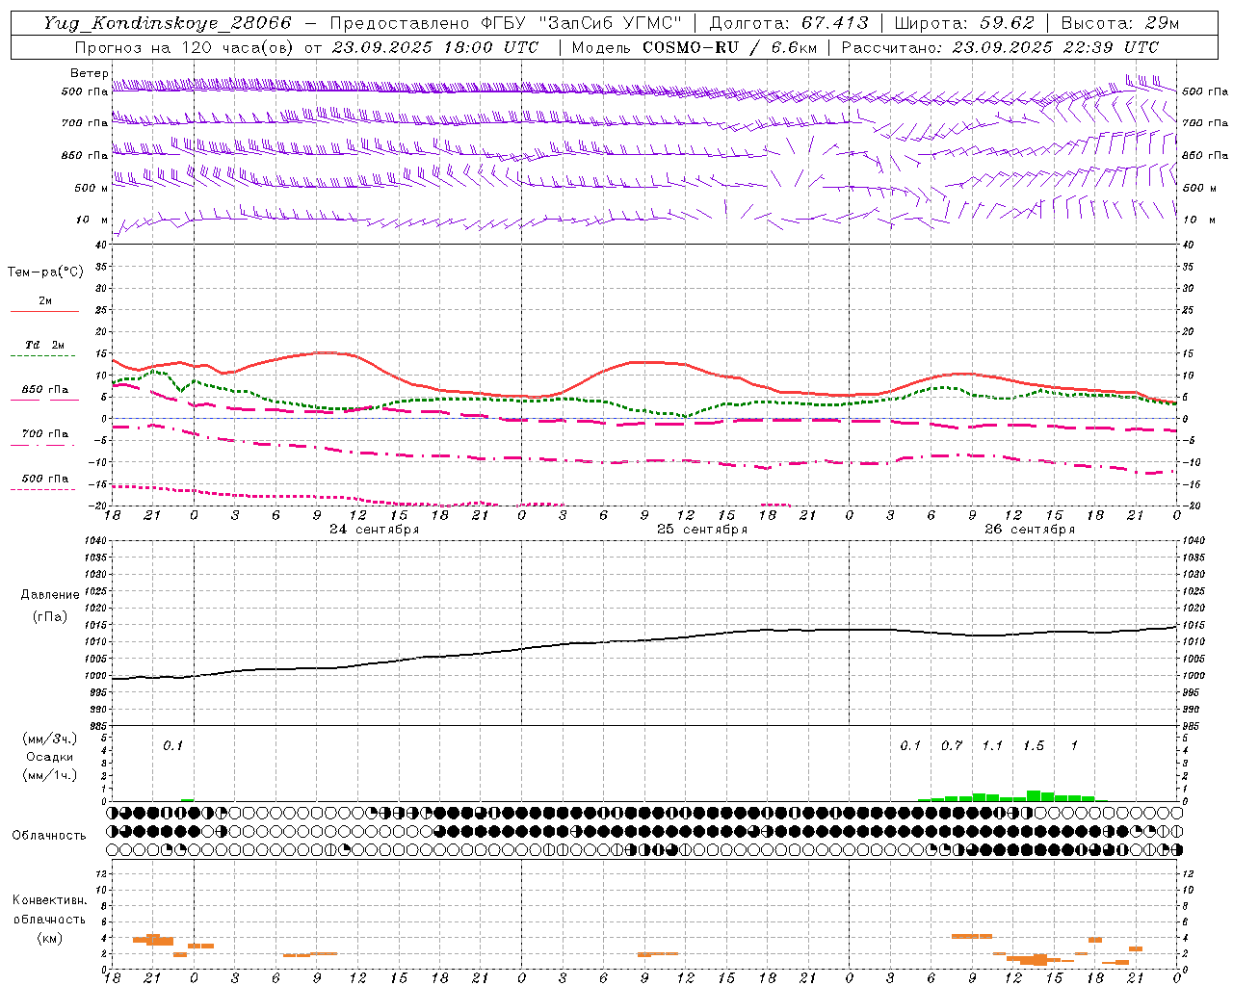1233x986 pixels.
Task: Click the 1.1 precipitation amount
Action: point(992,745)
